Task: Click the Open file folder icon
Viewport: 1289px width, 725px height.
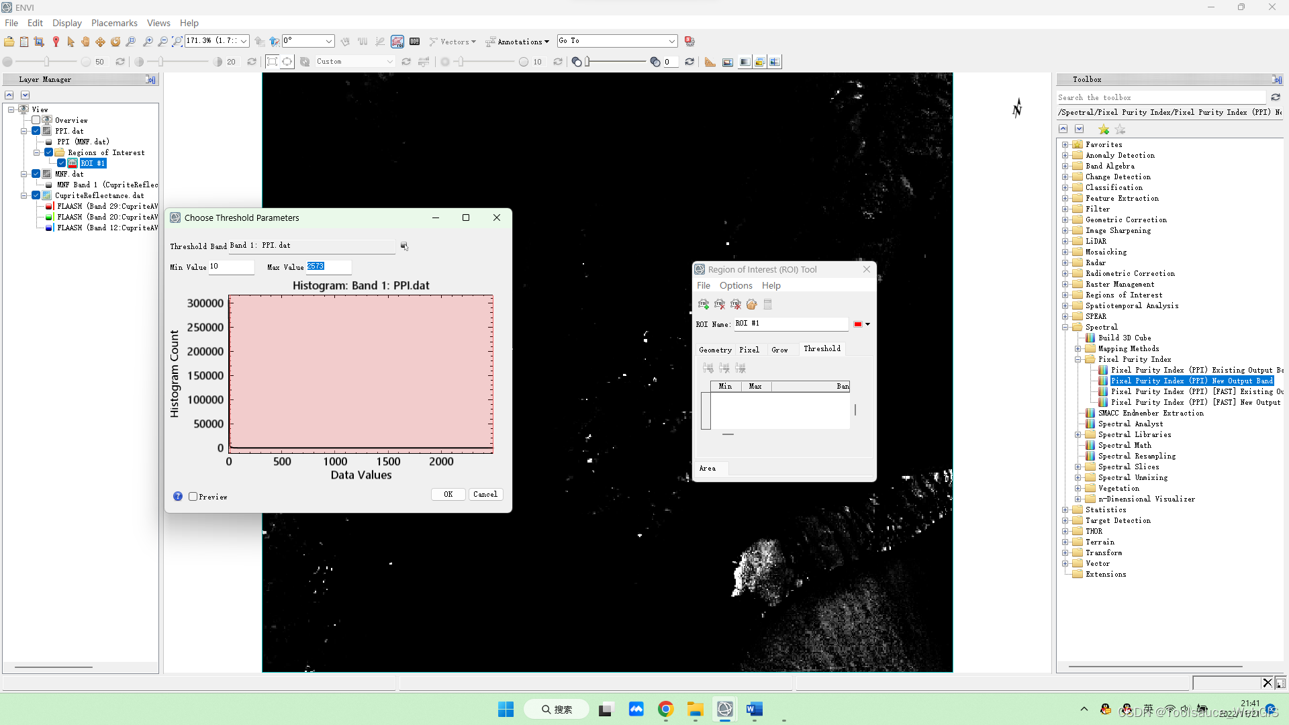Action: (9, 42)
